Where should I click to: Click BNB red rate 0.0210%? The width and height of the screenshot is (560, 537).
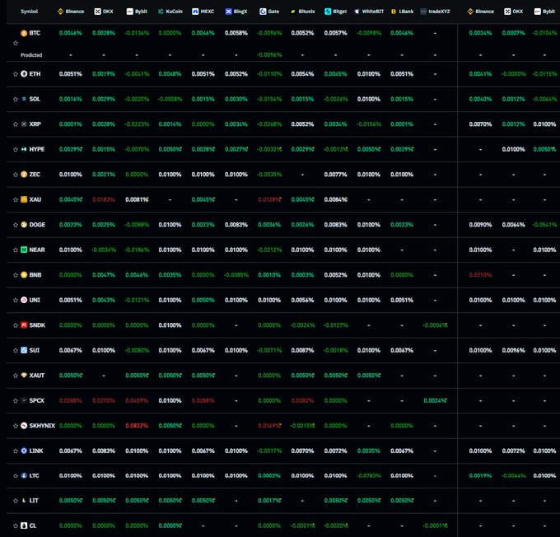[x=480, y=275]
